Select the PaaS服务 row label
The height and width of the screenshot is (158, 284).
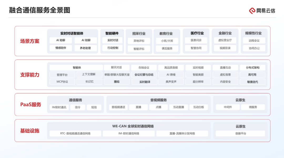31,104
